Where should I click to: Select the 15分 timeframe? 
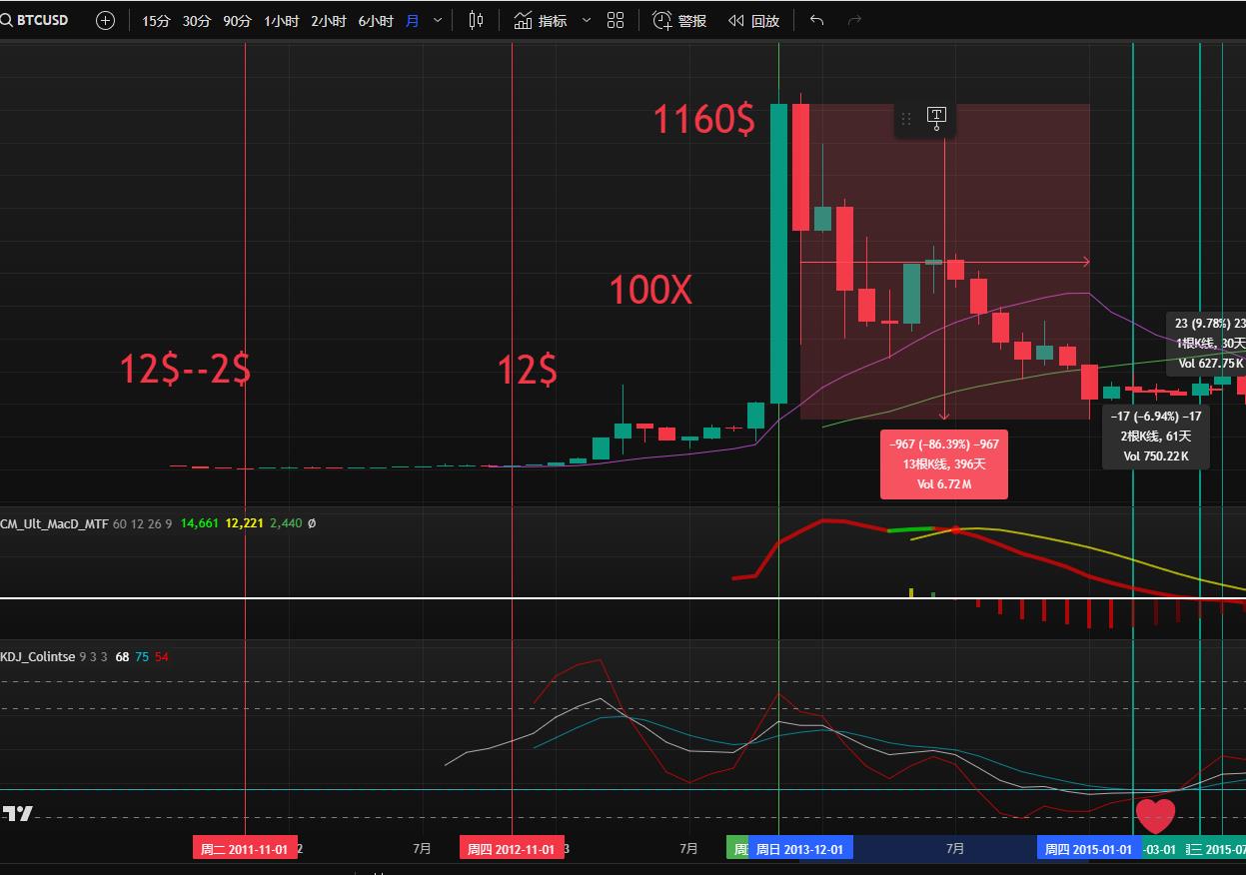pos(156,21)
